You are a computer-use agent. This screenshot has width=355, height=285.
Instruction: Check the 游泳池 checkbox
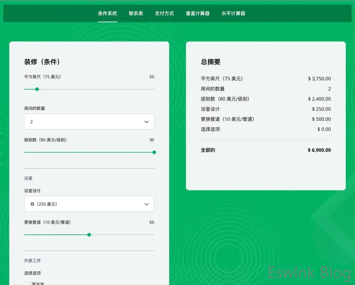[x=27, y=284]
